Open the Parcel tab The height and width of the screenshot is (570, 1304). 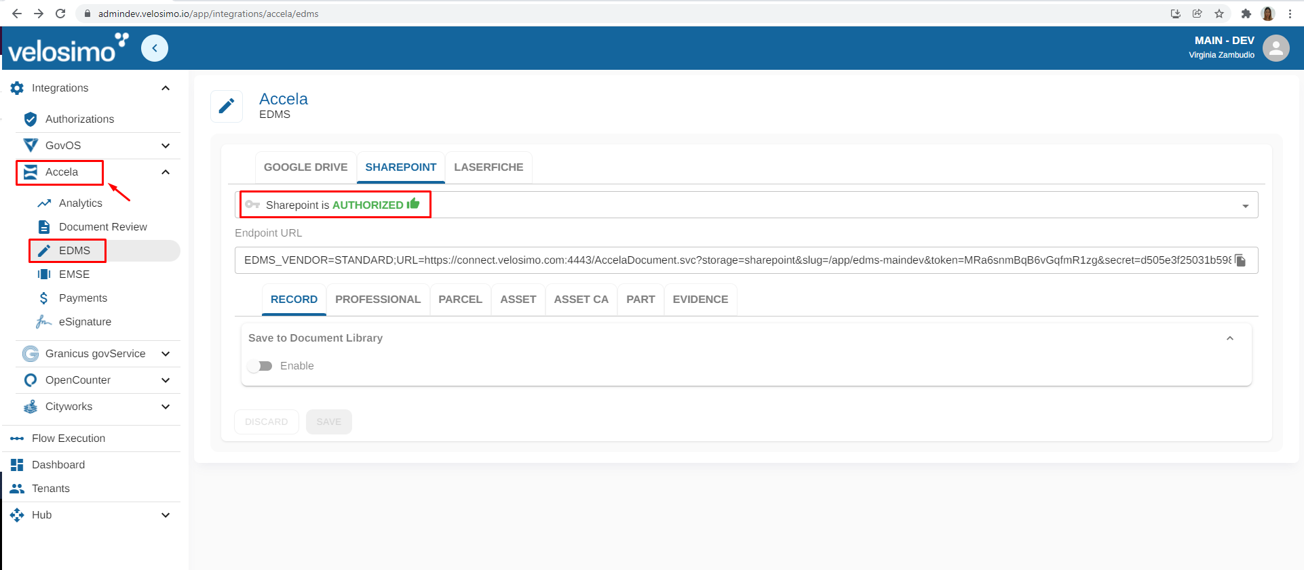point(460,300)
